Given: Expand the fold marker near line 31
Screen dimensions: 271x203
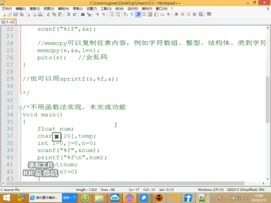Looking at the screenshot, I should (19, 93).
